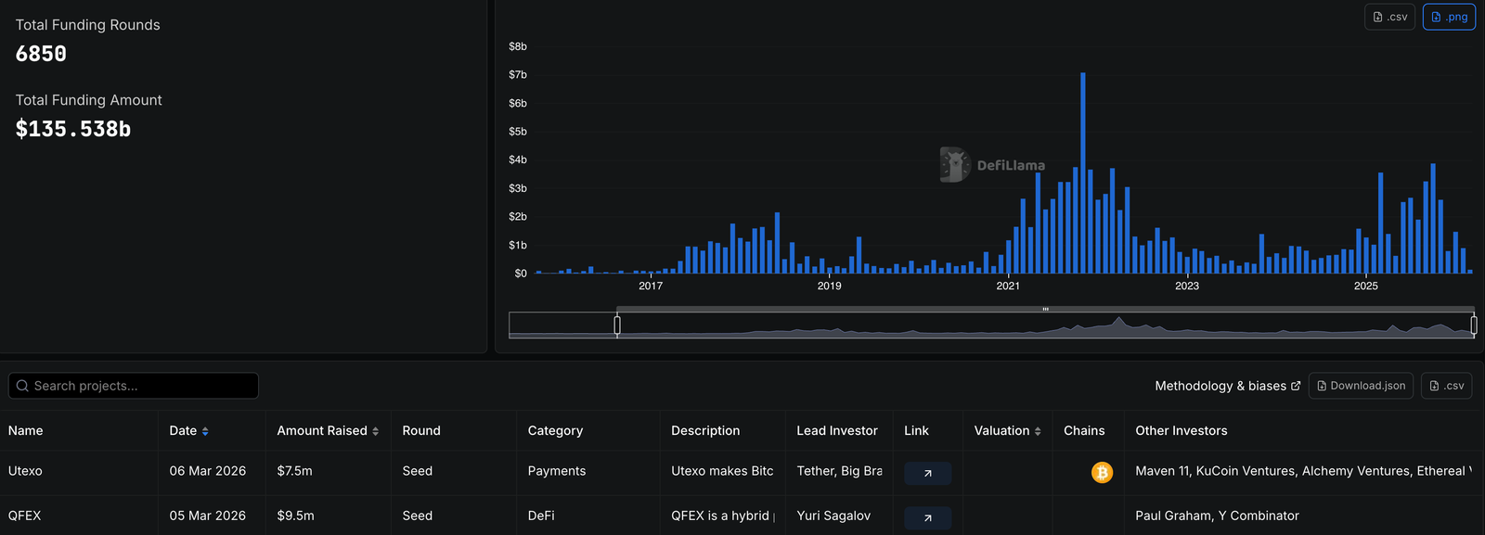Grab the left handle of chart range slider
The height and width of the screenshot is (535, 1485).
pos(617,325)
